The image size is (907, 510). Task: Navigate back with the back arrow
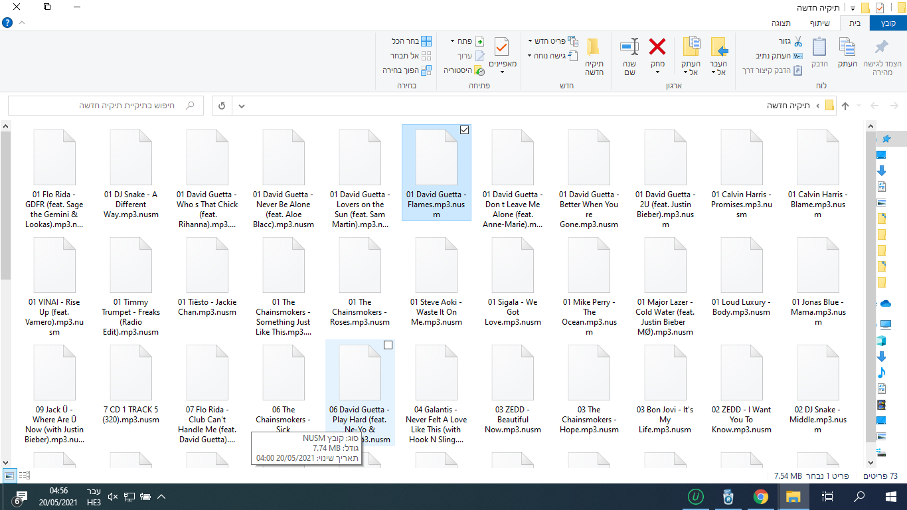tap(894, 106)
